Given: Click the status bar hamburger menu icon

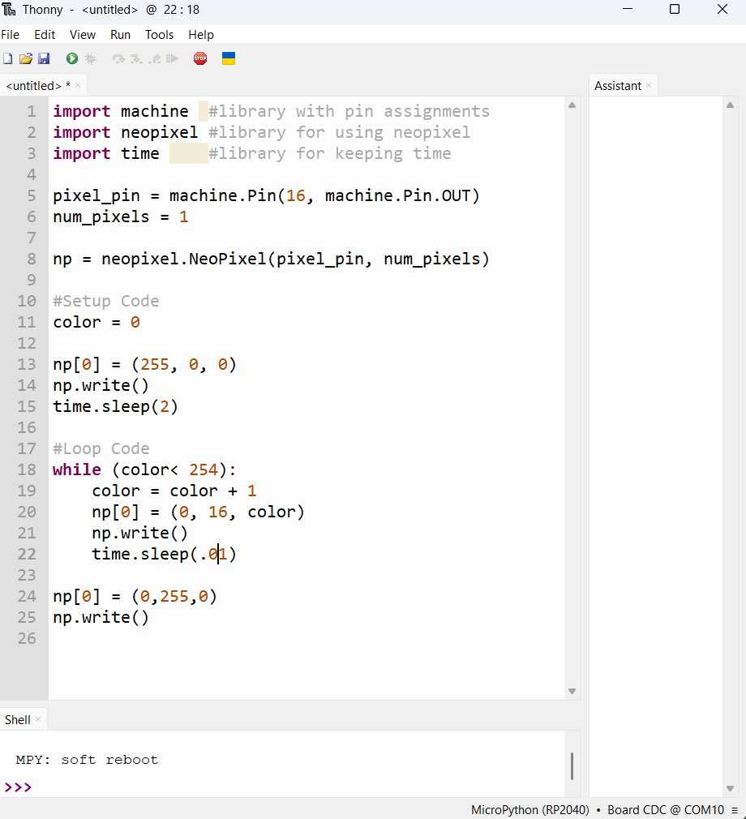Looking at the screenshot, I should click(735, 810).
